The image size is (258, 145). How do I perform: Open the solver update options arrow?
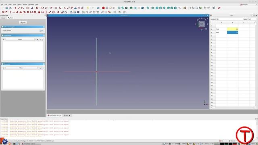(x=42, y=31)
